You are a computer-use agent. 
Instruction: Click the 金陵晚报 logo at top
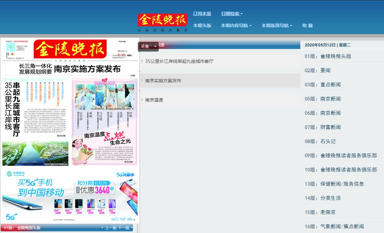pyautogui.click(x=162, y=20)
